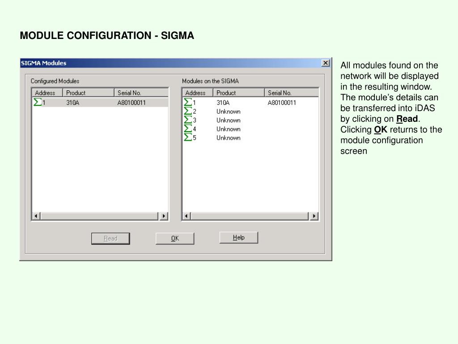Close the SIGMA Modules dialog

(326, 63)
